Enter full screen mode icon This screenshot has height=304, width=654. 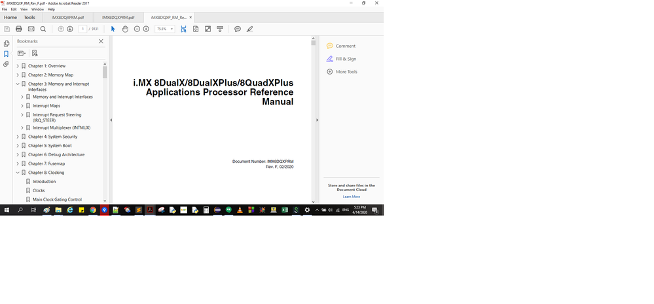(208, 29)
